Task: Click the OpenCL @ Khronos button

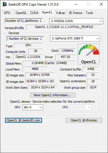Action: [x=84, y=120]
